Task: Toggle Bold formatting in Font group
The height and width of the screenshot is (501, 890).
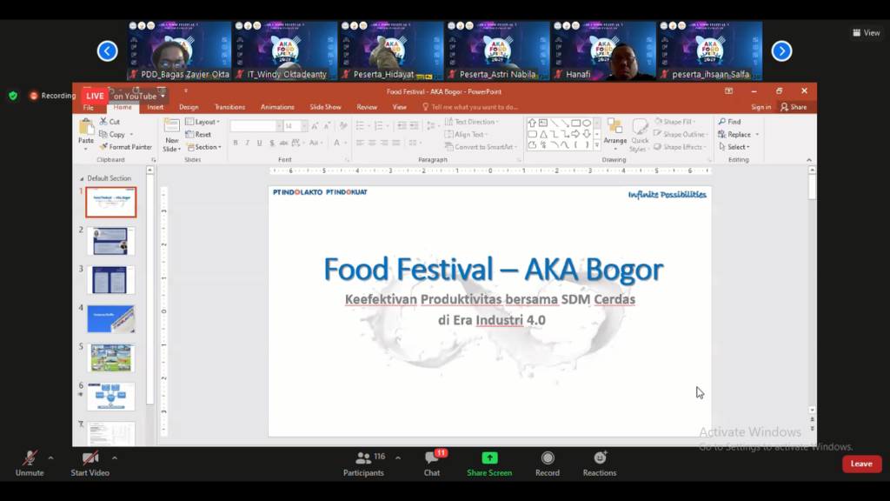Action: [x=236, y=143]
